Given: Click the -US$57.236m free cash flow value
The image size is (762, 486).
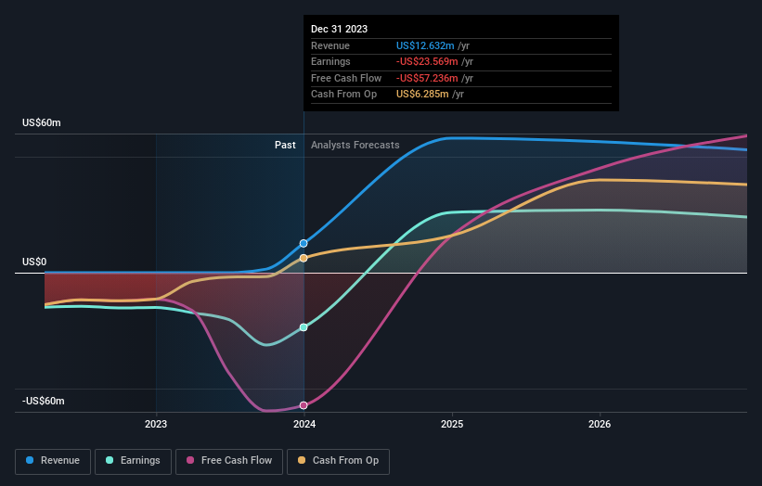Looking at the screenshot, I should (427, 78).
